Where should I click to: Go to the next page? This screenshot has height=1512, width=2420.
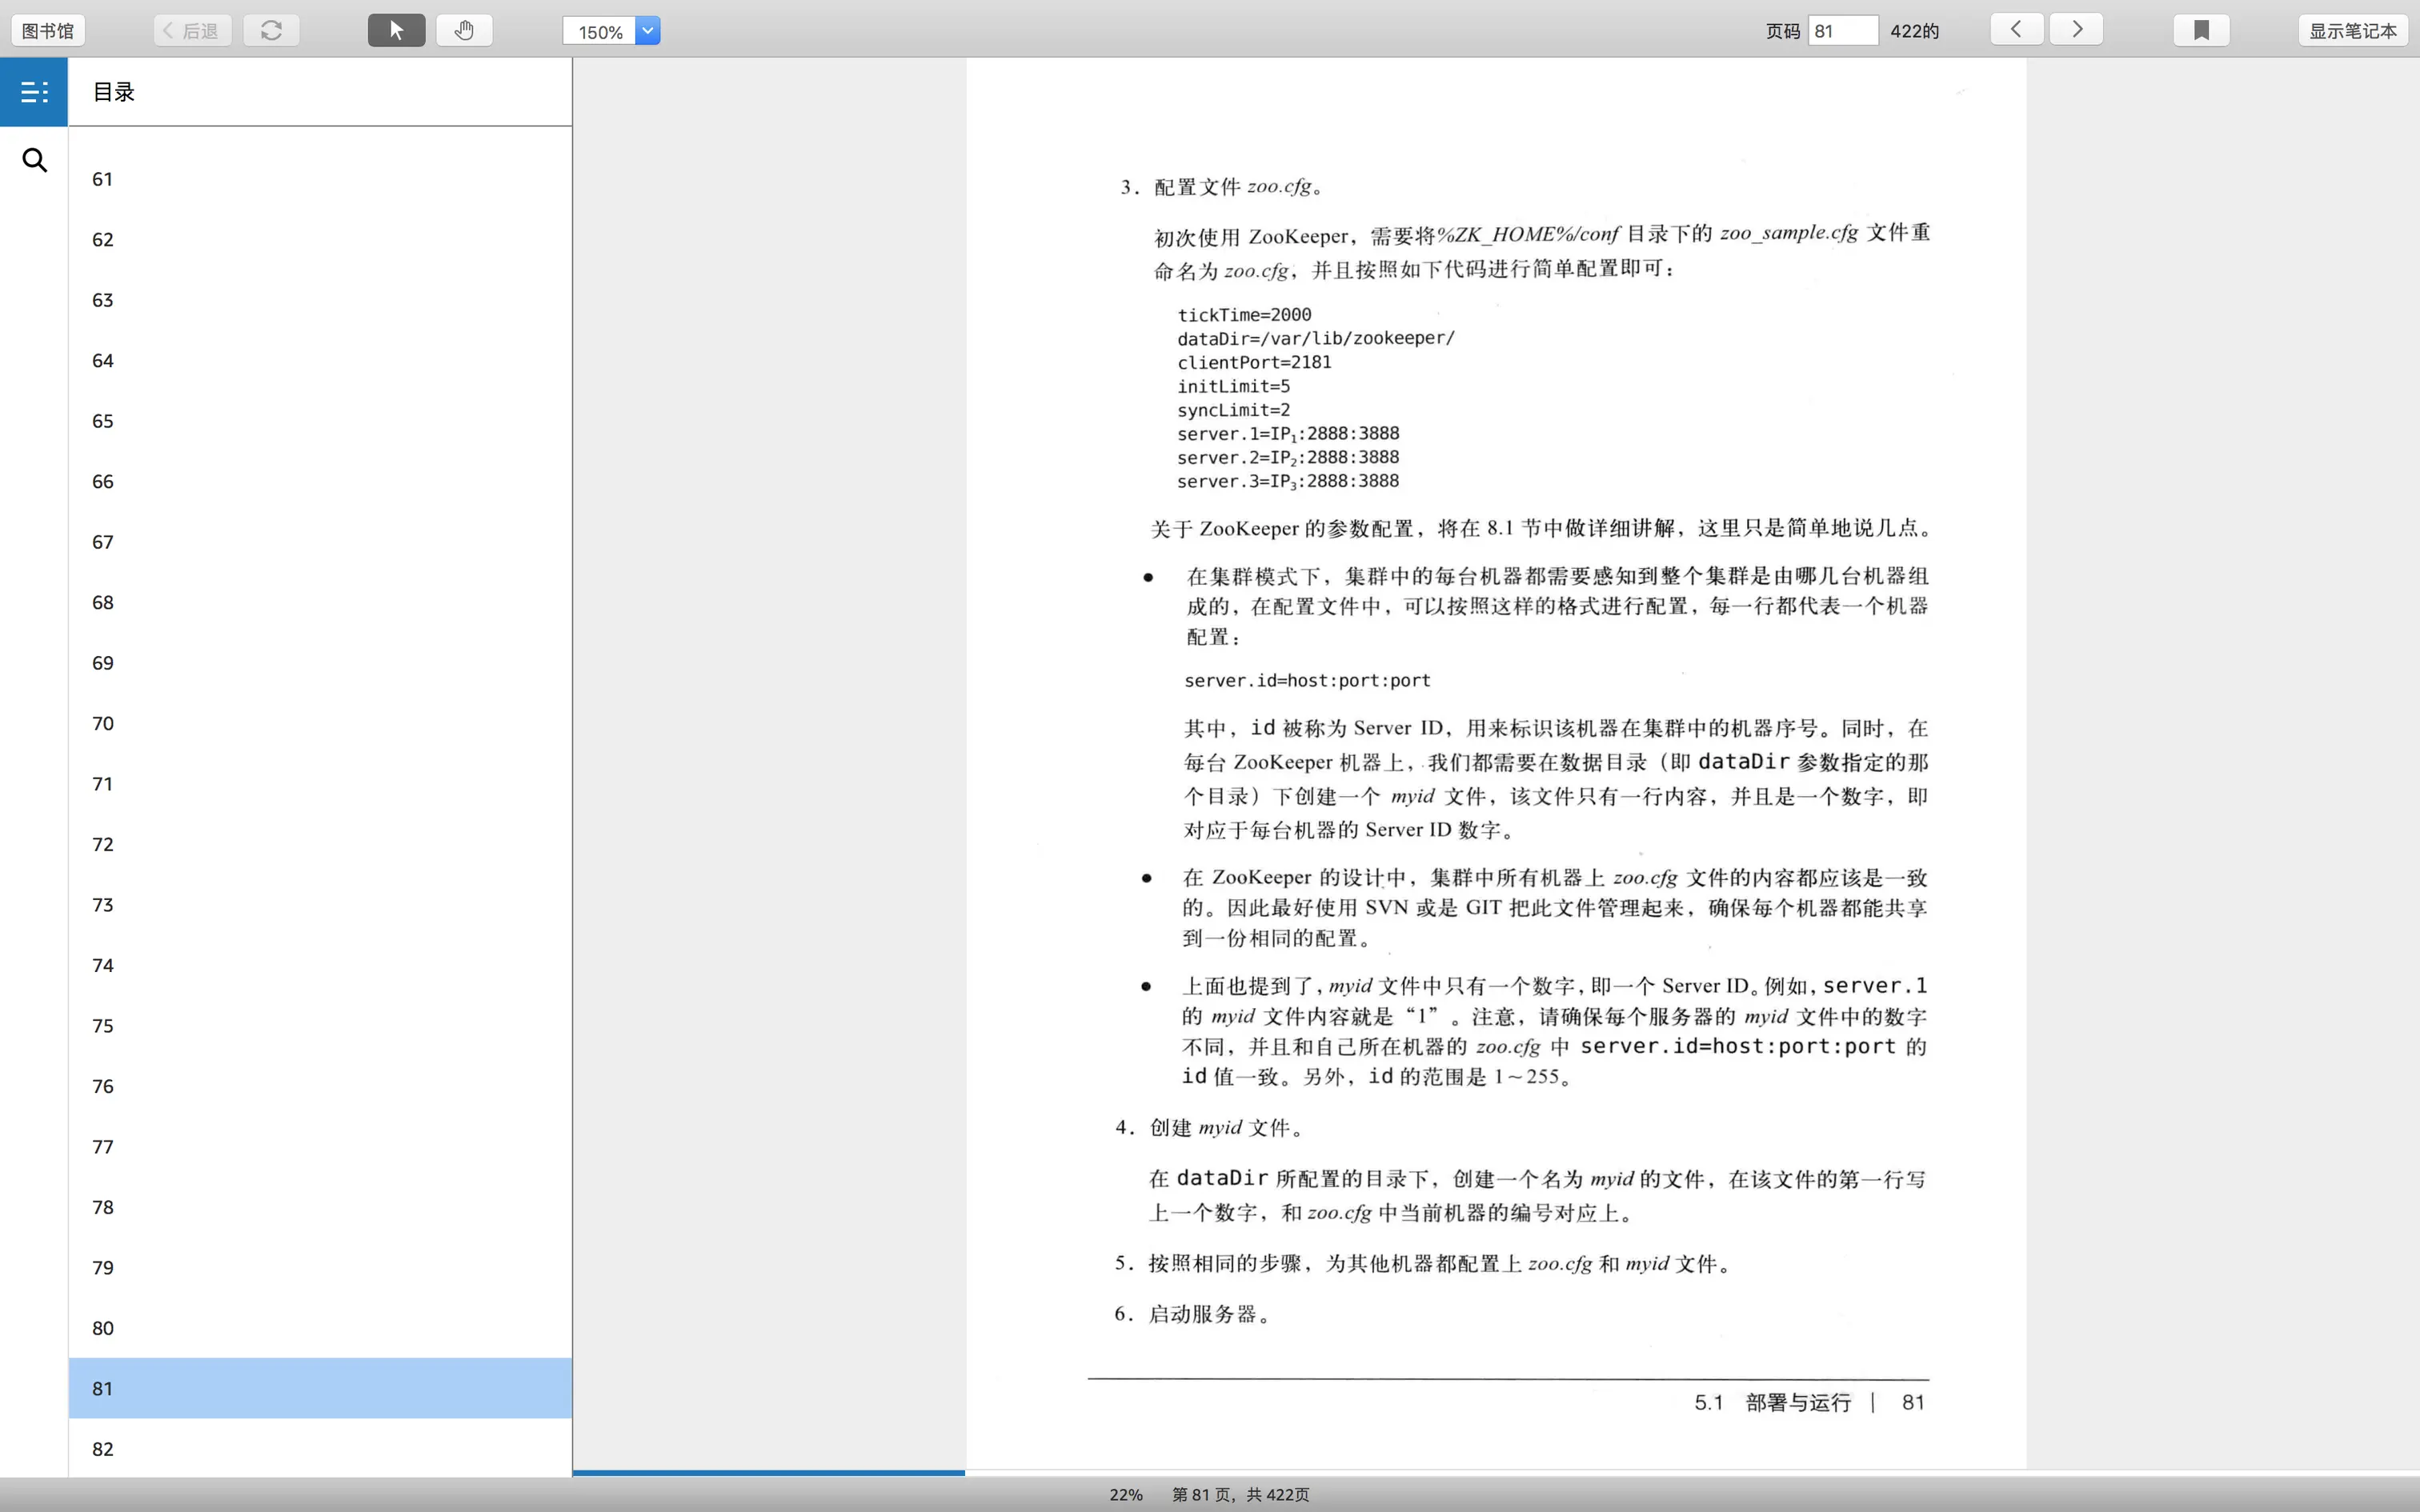2076,29
